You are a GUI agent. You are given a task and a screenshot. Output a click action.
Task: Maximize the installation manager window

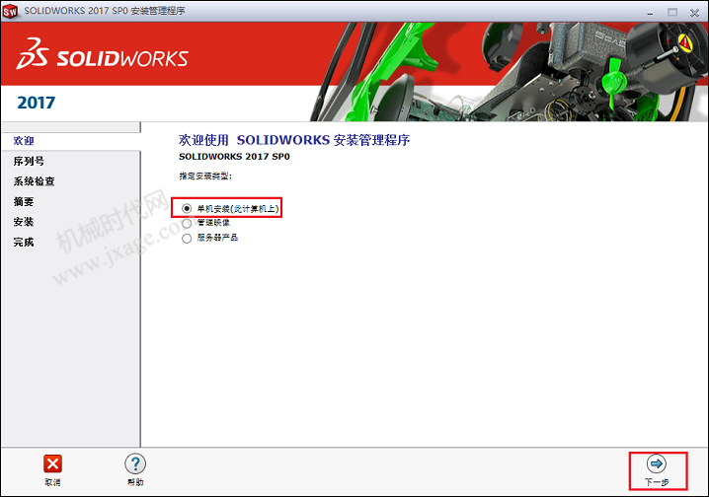(672, 12)
